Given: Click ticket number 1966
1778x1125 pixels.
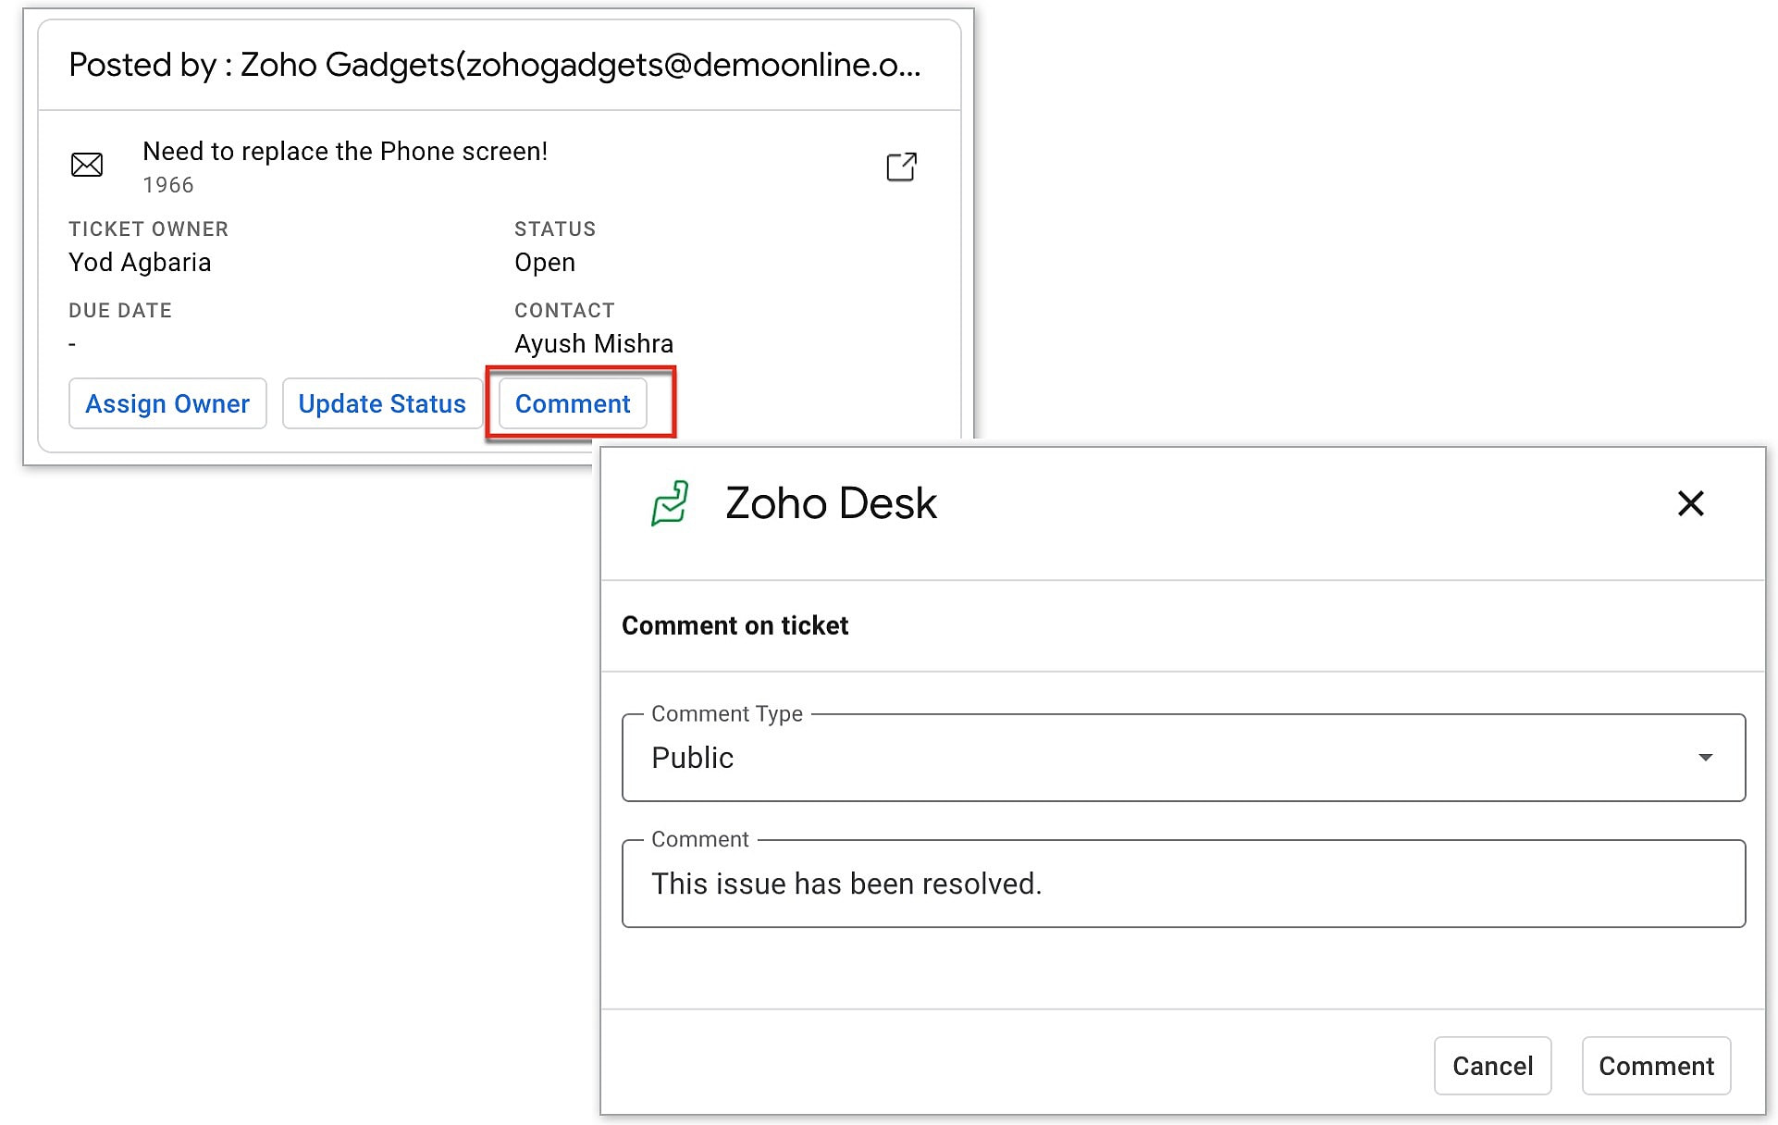Looking at the screenshot, I should point(168,185).
